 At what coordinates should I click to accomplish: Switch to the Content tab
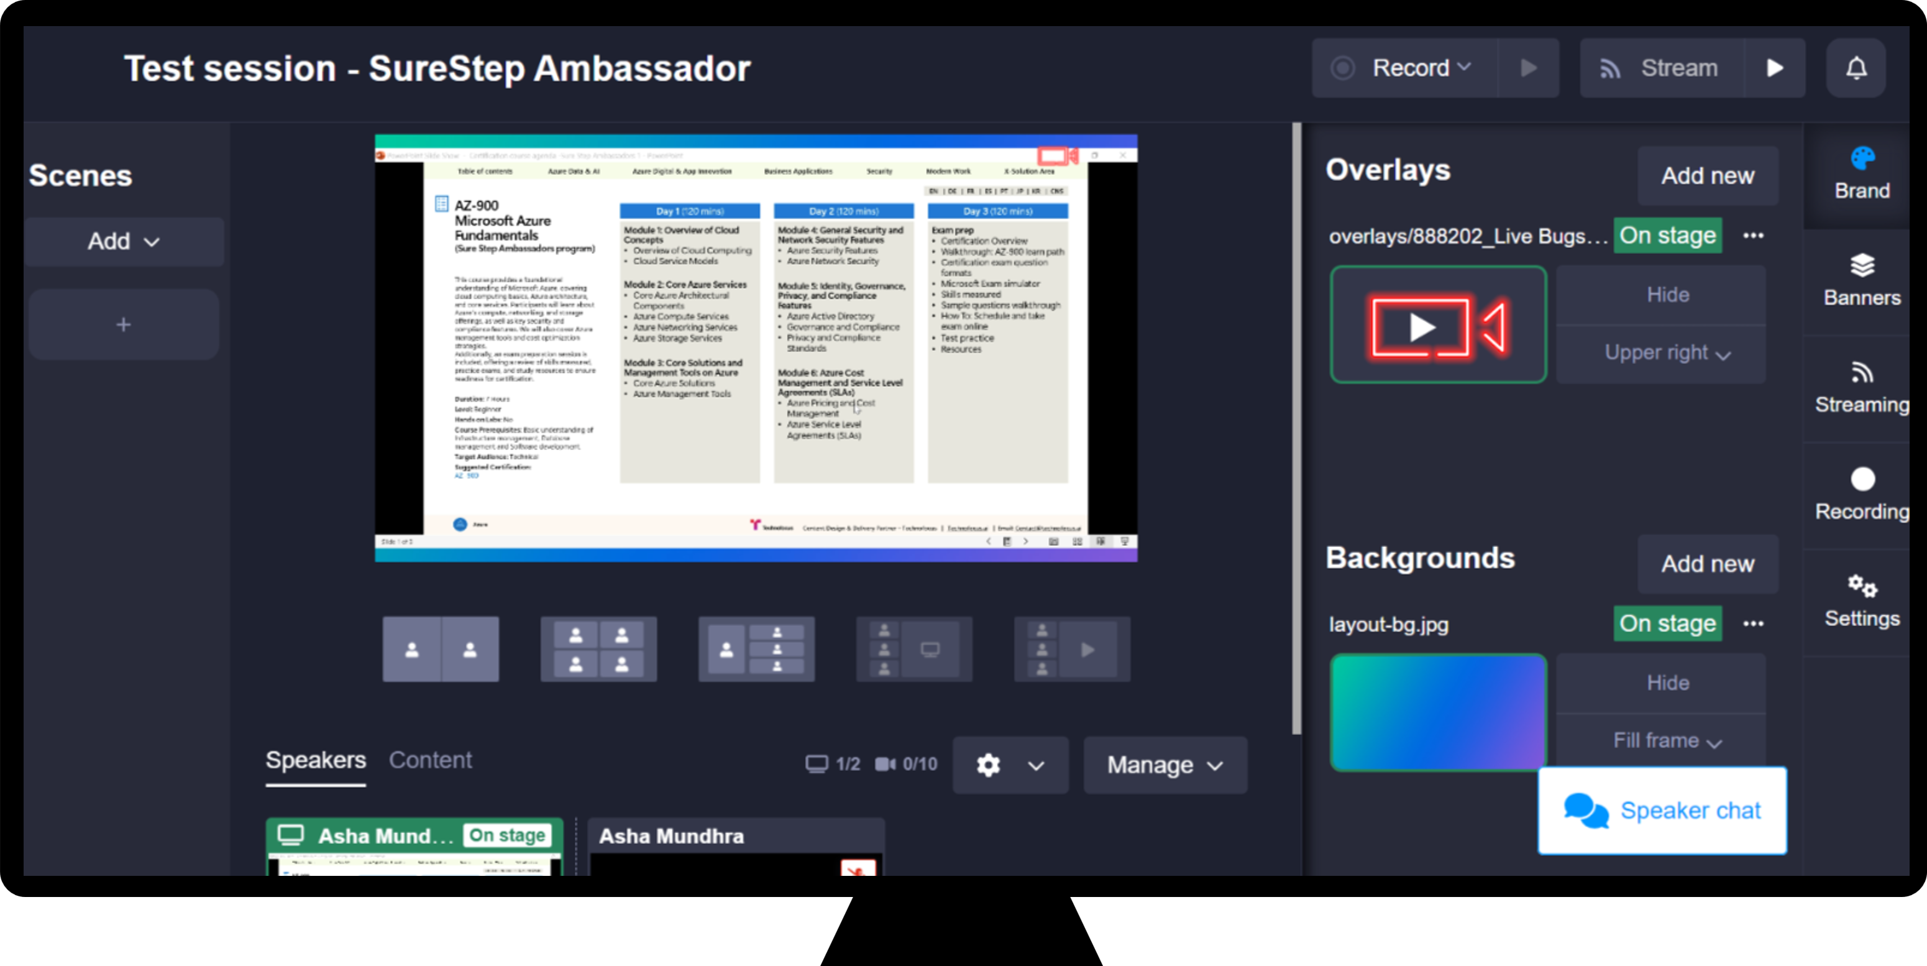click(x=430, y=760)
